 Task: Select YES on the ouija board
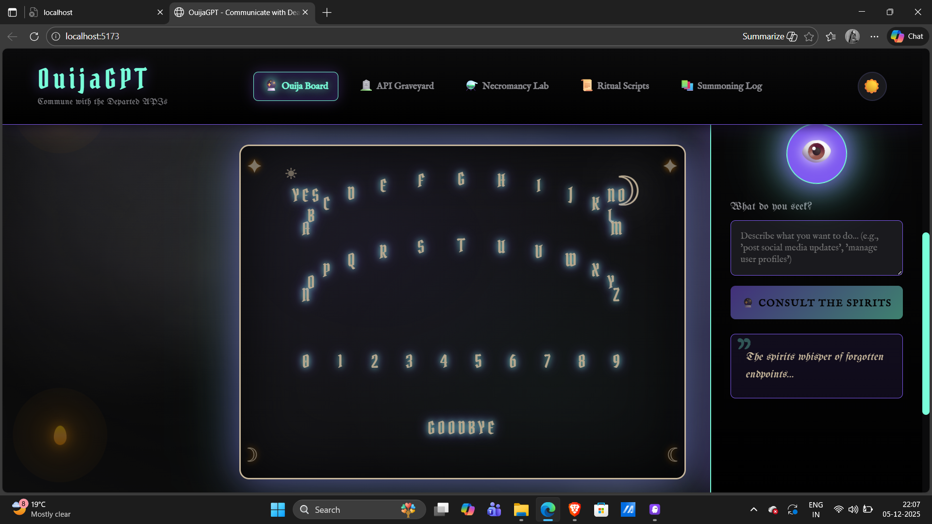(305, 195)
